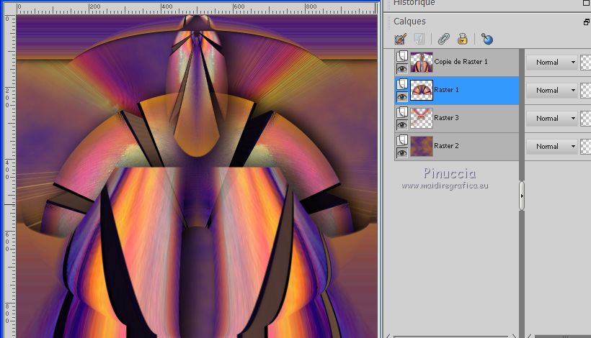The width and height of the screenshot is (591, 338).
Task: Click the Edit Selection brush icon
Action: tap(401, 39)
